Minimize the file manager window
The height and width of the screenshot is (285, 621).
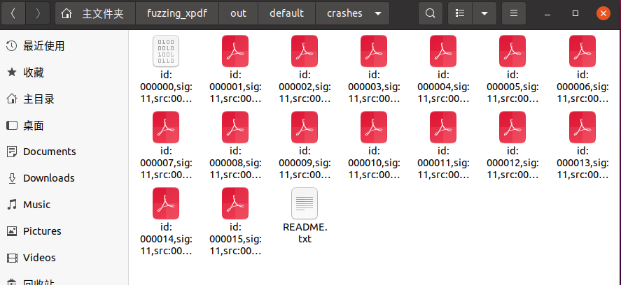547,14
